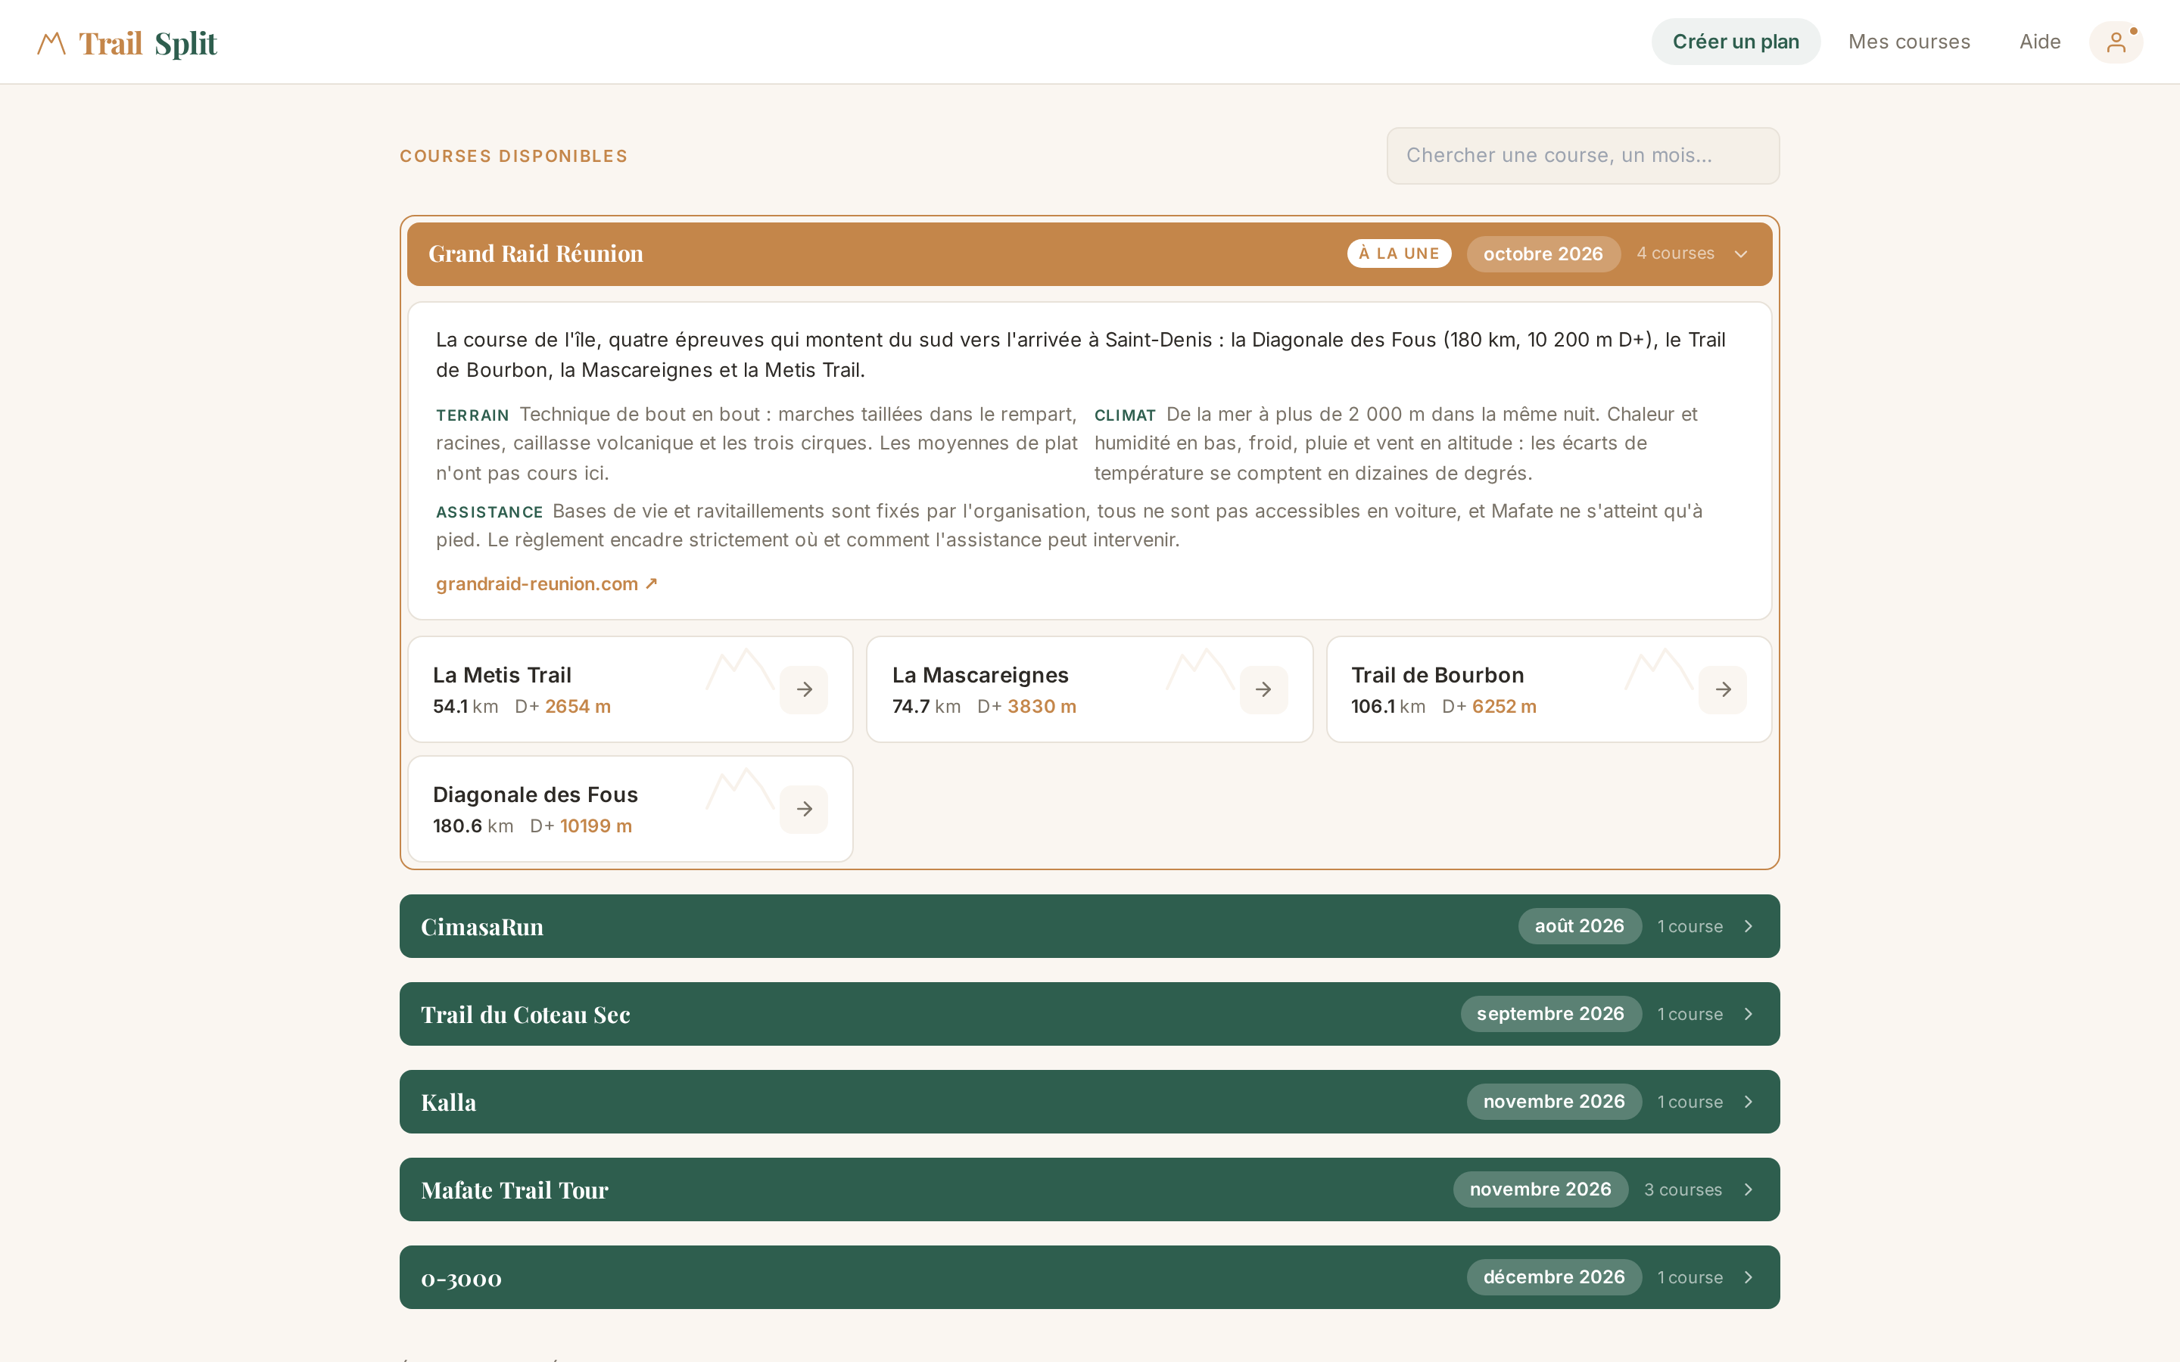Expand the Kalla chevron
2180x1362 pixels.
(1748, 1102)
